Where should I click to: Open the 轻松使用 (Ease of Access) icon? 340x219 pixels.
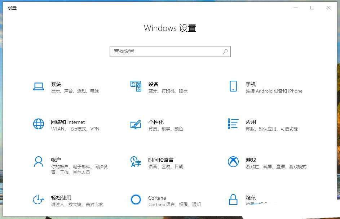coord(38,200)
